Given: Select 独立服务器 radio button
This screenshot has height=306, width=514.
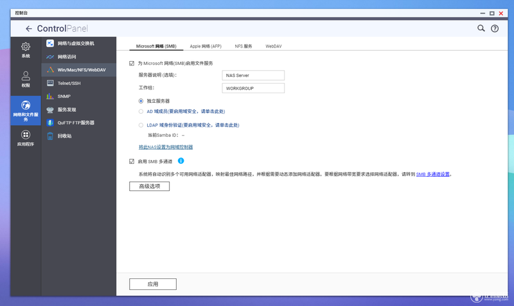Looking at the screenshot, I should (141, 101).
